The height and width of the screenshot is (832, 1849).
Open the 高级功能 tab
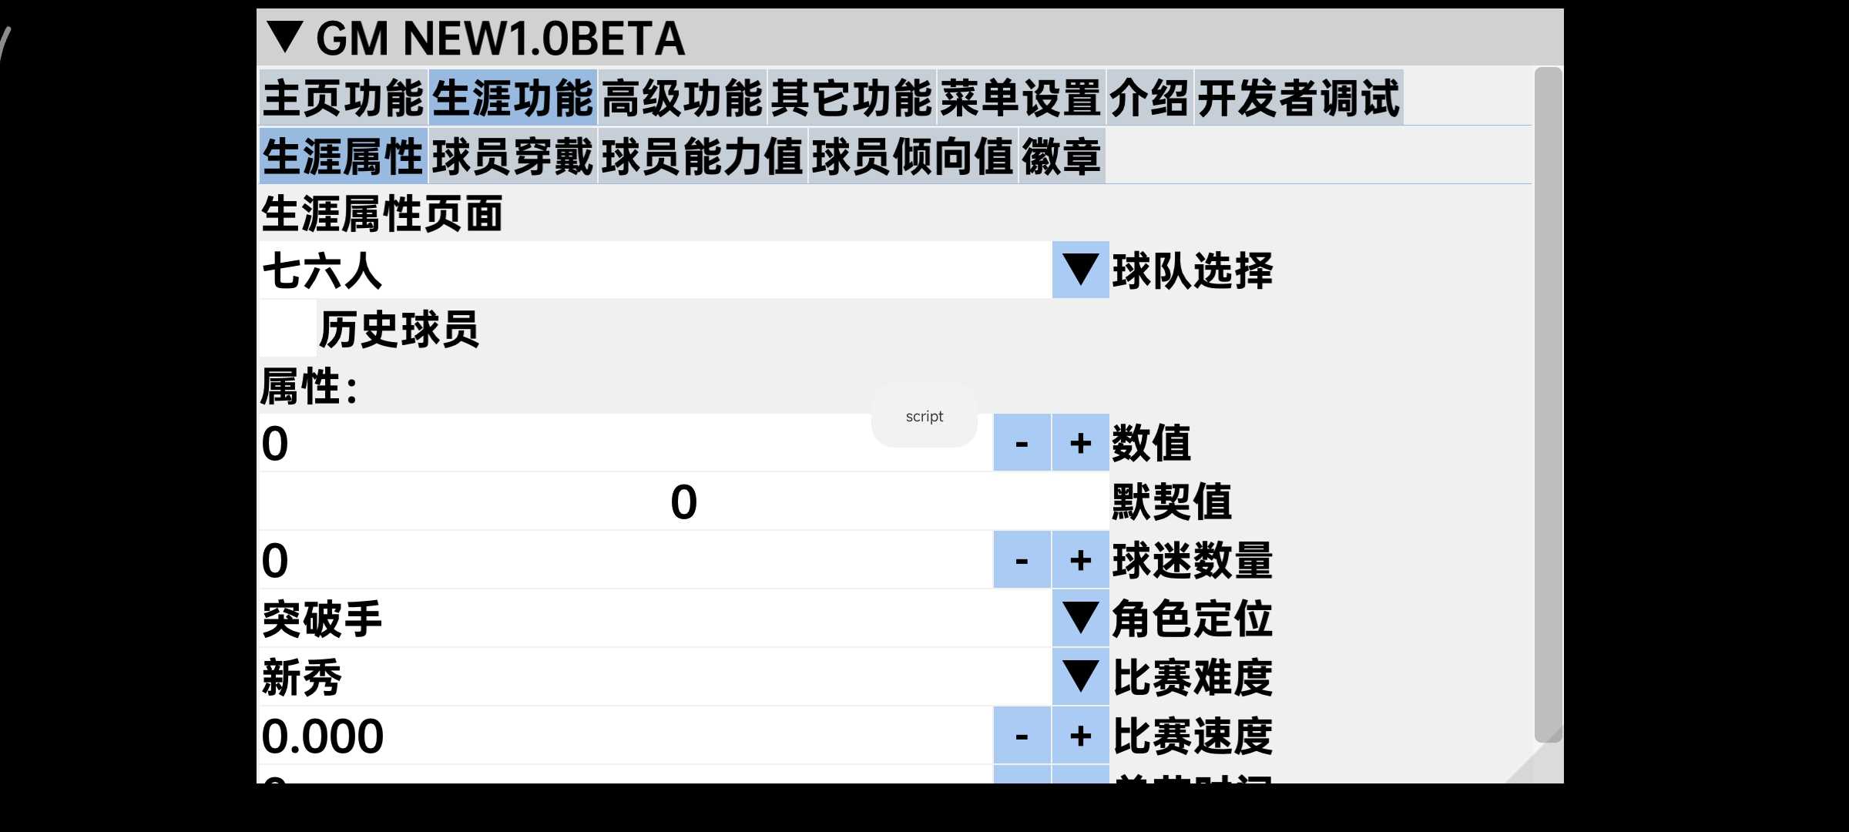[x=682, y=98]
